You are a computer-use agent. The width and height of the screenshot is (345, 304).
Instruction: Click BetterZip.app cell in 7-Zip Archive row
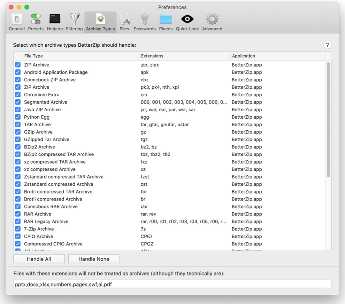click(x=247, y=229)
